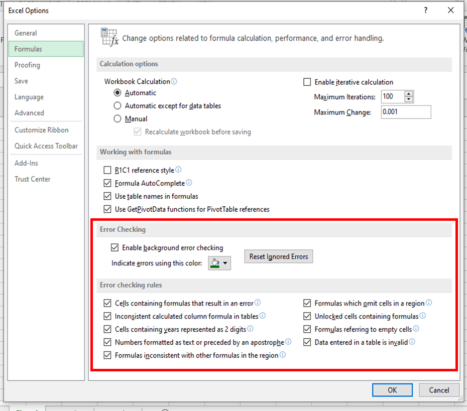Image resolution: width=467 pixels, height=411 pixels.
Task: Toggle Data entered in a table is invalid
Action: pos(307,342)
